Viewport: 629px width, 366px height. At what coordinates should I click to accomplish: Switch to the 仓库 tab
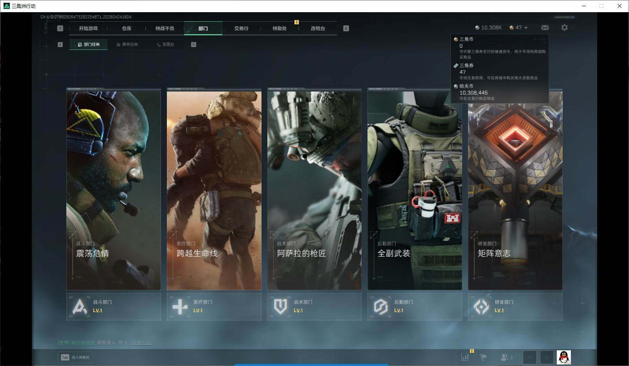126,28
